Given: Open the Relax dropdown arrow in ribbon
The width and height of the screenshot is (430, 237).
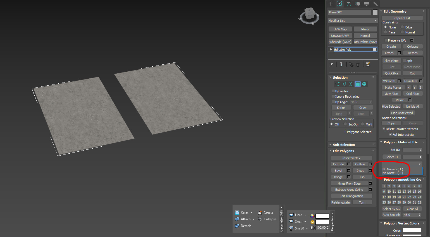Looking at the screenshot, I should [x=251, y=212].
